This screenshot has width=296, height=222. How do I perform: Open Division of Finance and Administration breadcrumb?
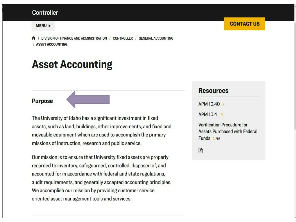pos(74,38)
